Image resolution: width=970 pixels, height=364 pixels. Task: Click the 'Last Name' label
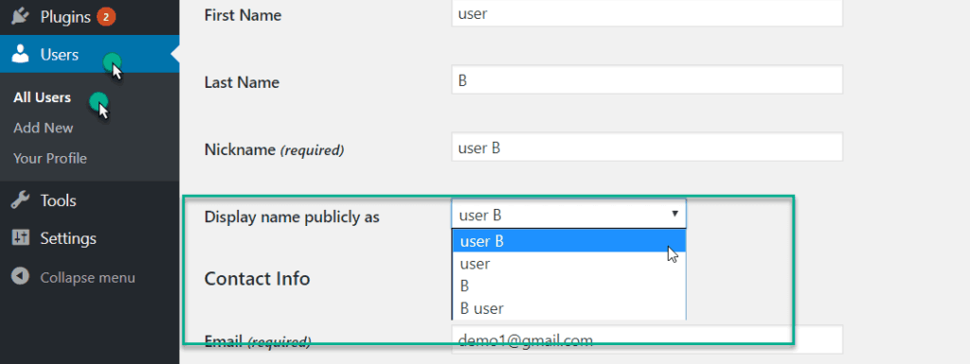click(242, 82)
